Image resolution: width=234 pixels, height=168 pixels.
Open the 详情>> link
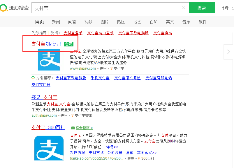[x=112, y=147]
